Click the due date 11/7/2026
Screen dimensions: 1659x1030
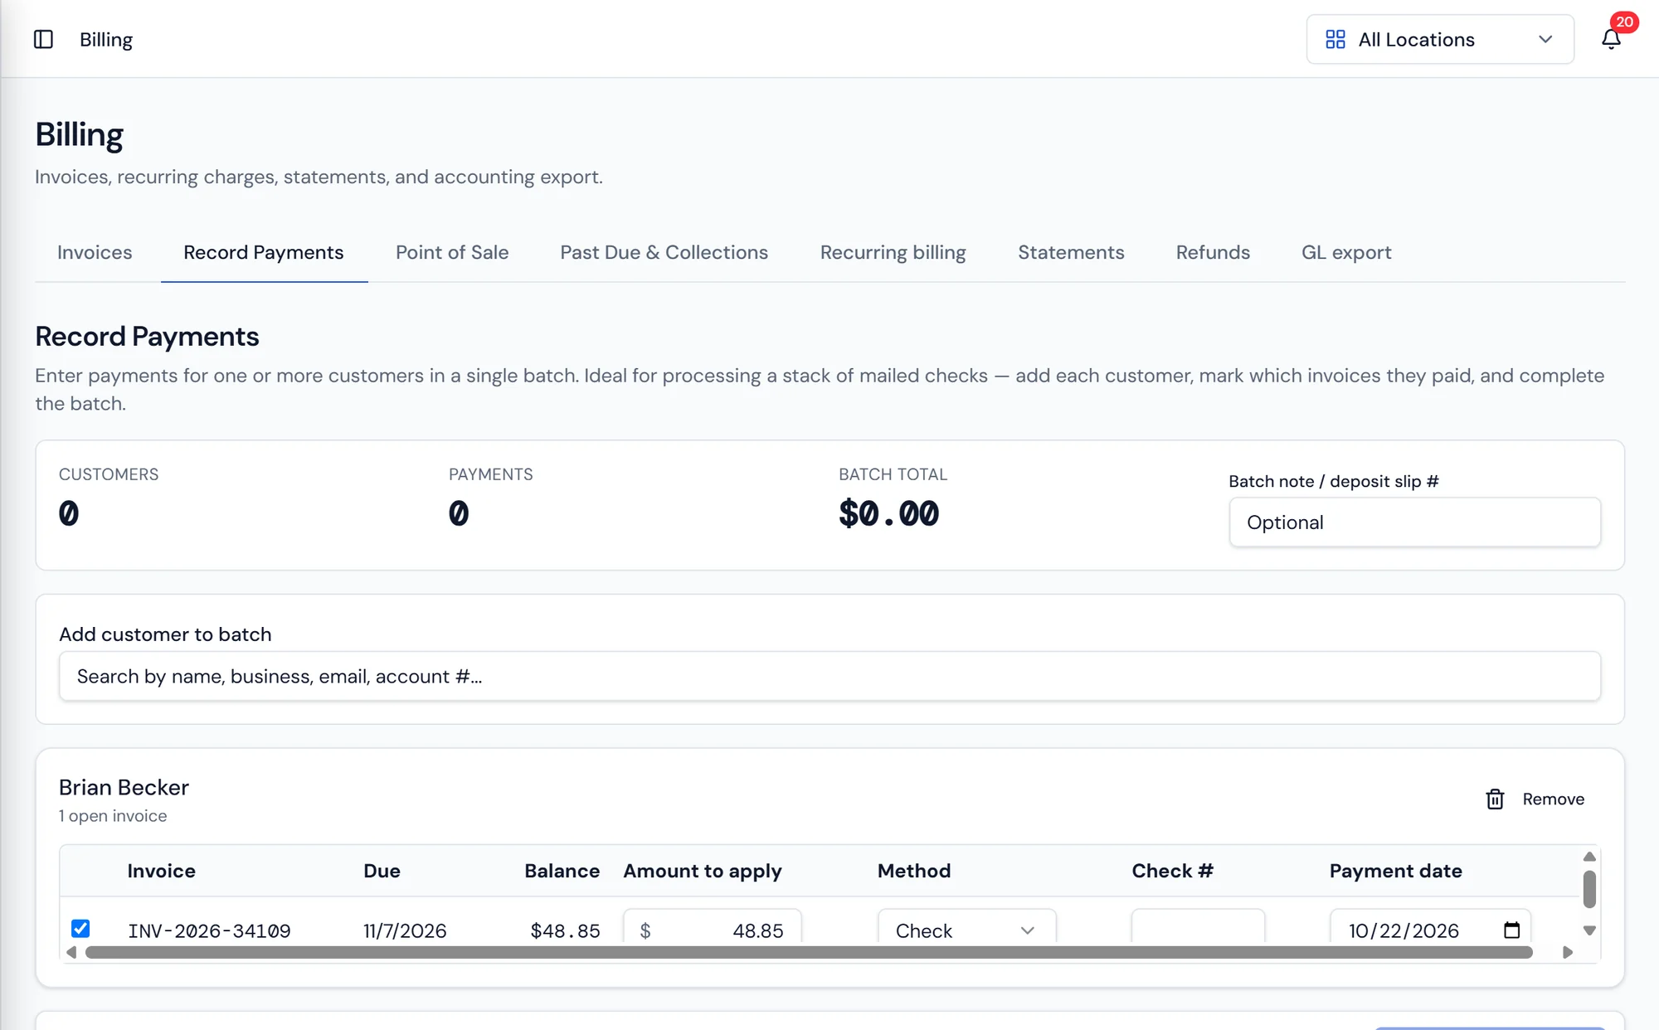(405, 930)
